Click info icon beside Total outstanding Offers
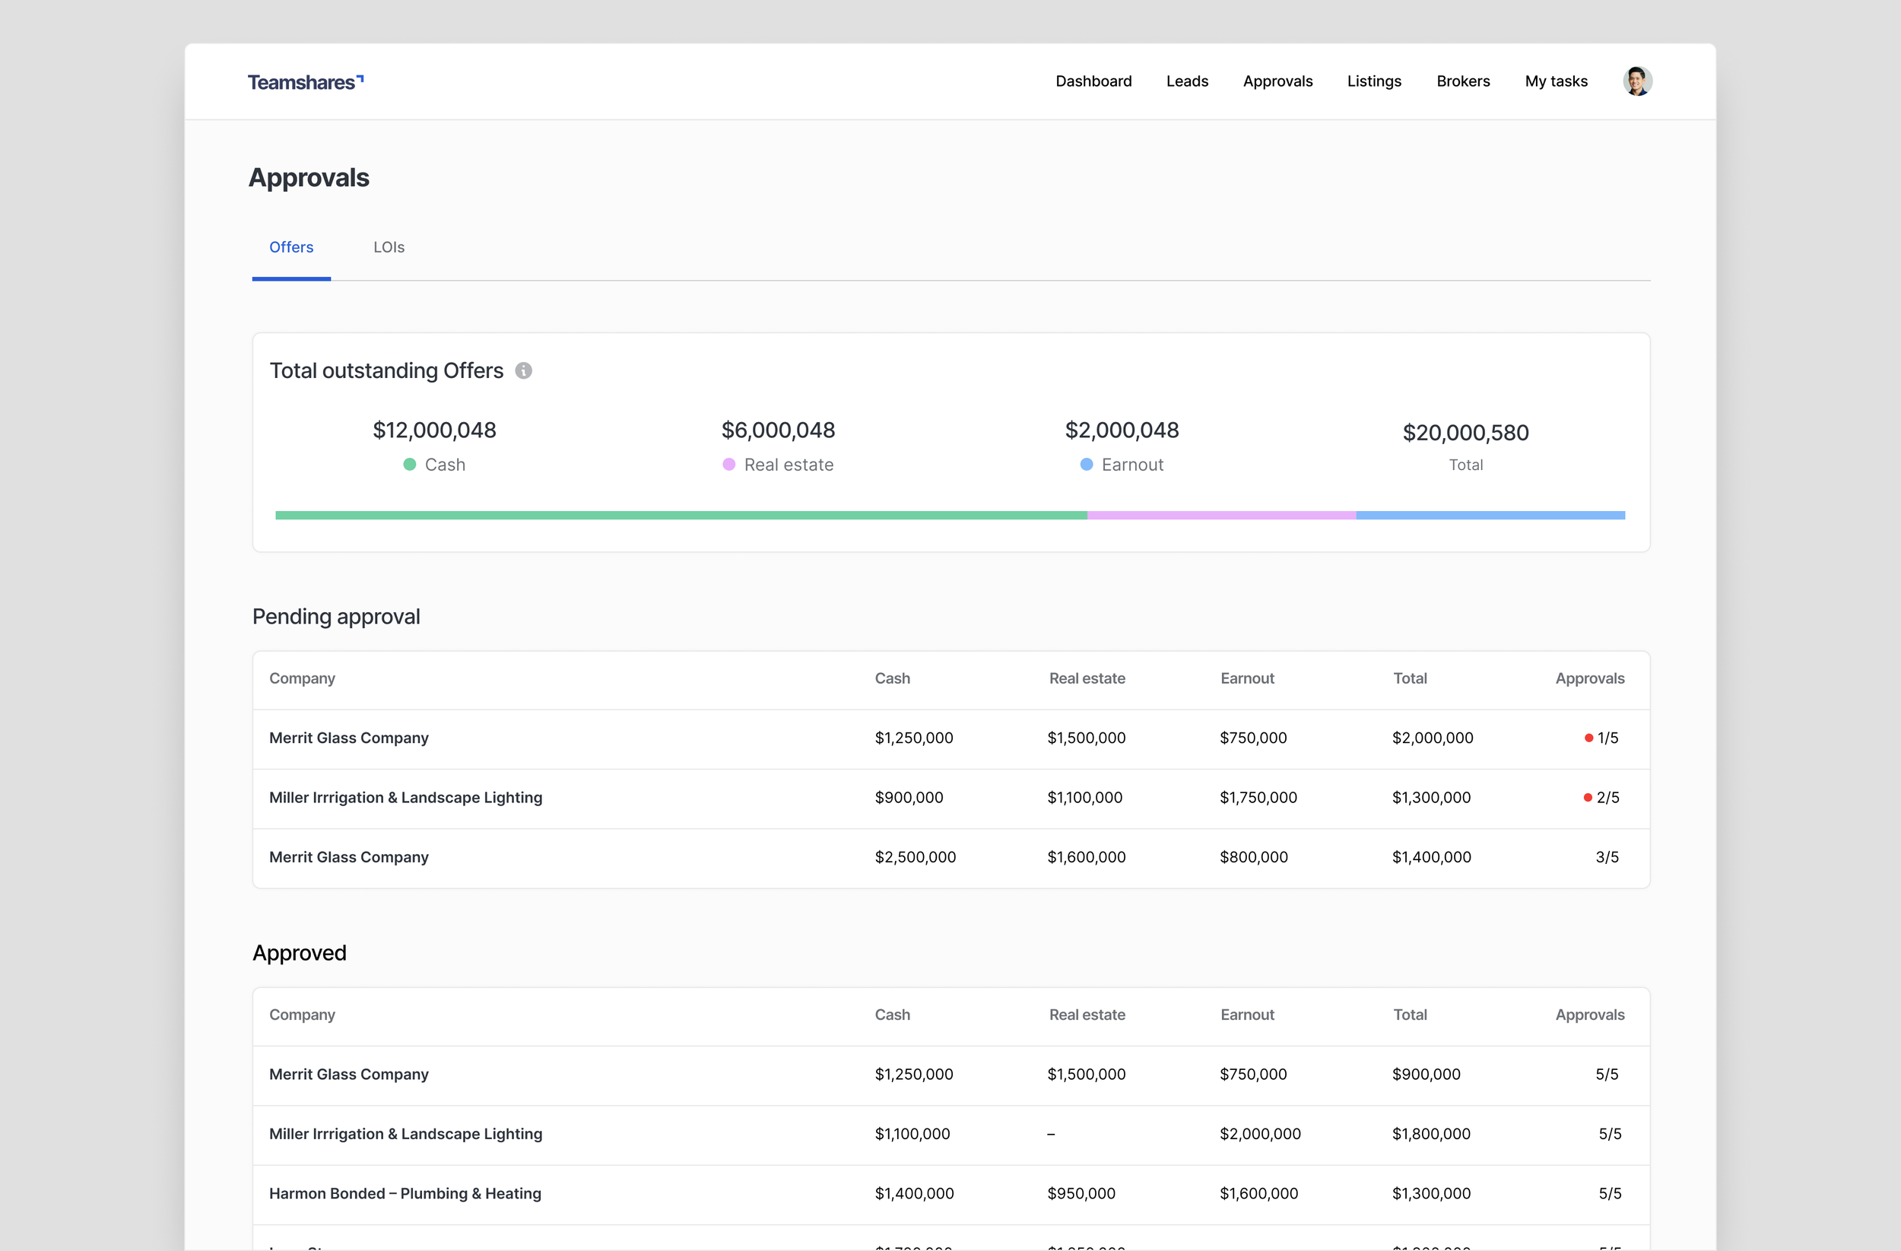This screenshot has width=1901, height=1251. 523,370
